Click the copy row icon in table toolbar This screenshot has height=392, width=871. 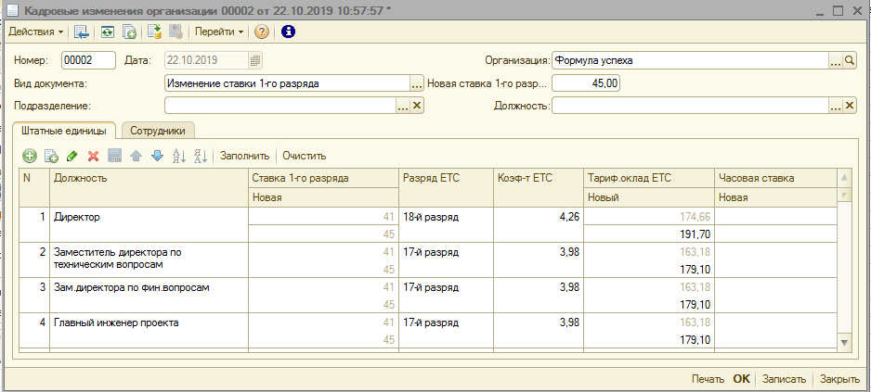[x=51, y=156]
